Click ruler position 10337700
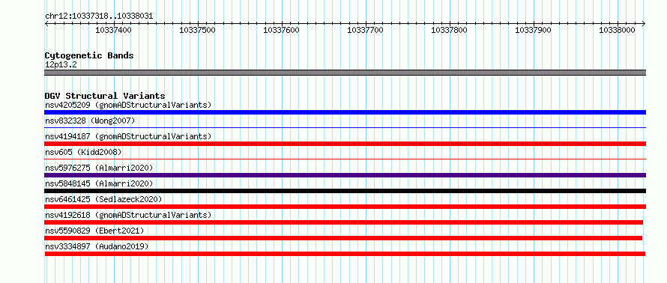 (366, 30)
